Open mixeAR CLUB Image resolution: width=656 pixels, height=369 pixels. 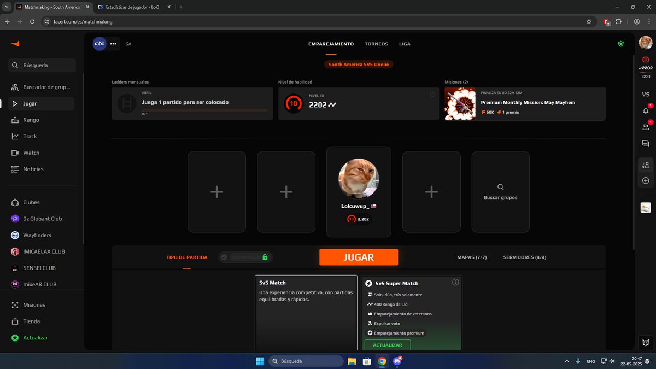(42, 284)
